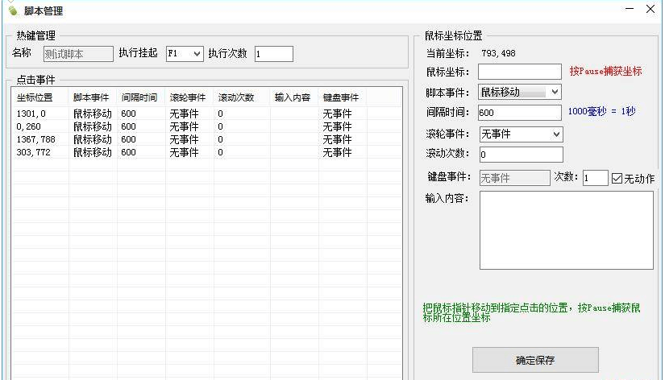This screenshot has width=665, height=380.
Task: Click the 滚动次数 input field
Action: 521,155
